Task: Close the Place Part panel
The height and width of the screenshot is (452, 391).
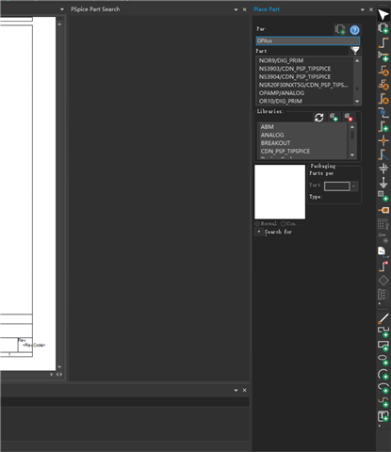Action: tap(371, 9)
